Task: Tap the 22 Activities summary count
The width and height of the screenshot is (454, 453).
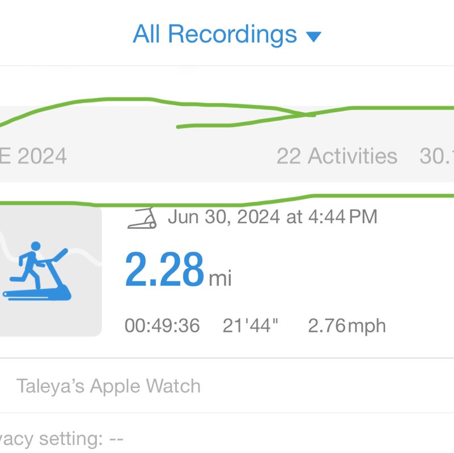Action: click(337, 156)
